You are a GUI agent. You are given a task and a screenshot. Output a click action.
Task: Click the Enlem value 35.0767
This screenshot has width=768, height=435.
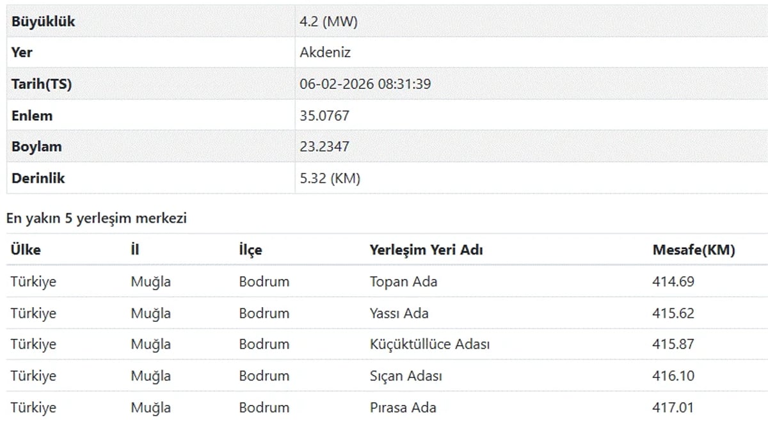[x=324, y=116]
